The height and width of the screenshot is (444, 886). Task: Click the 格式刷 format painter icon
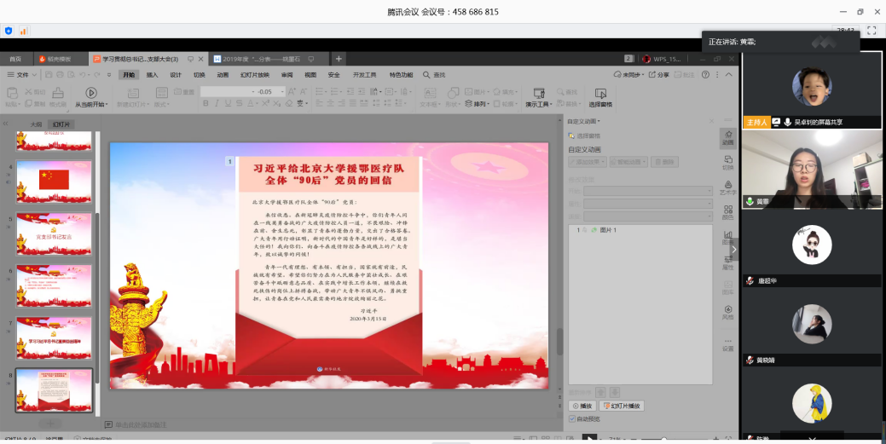(x=58, y=93)
